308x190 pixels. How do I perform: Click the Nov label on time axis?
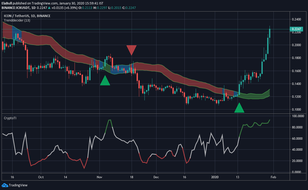(99, 177)
